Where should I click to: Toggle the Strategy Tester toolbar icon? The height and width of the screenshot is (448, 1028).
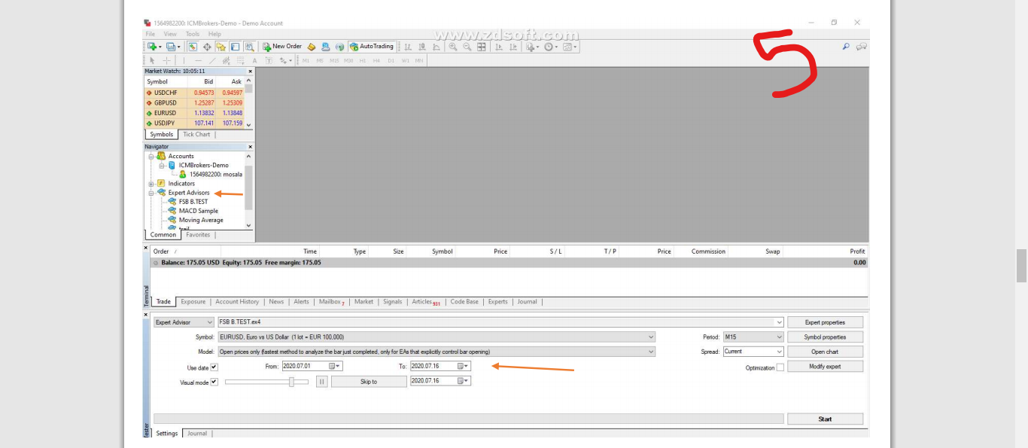point(250,47)
